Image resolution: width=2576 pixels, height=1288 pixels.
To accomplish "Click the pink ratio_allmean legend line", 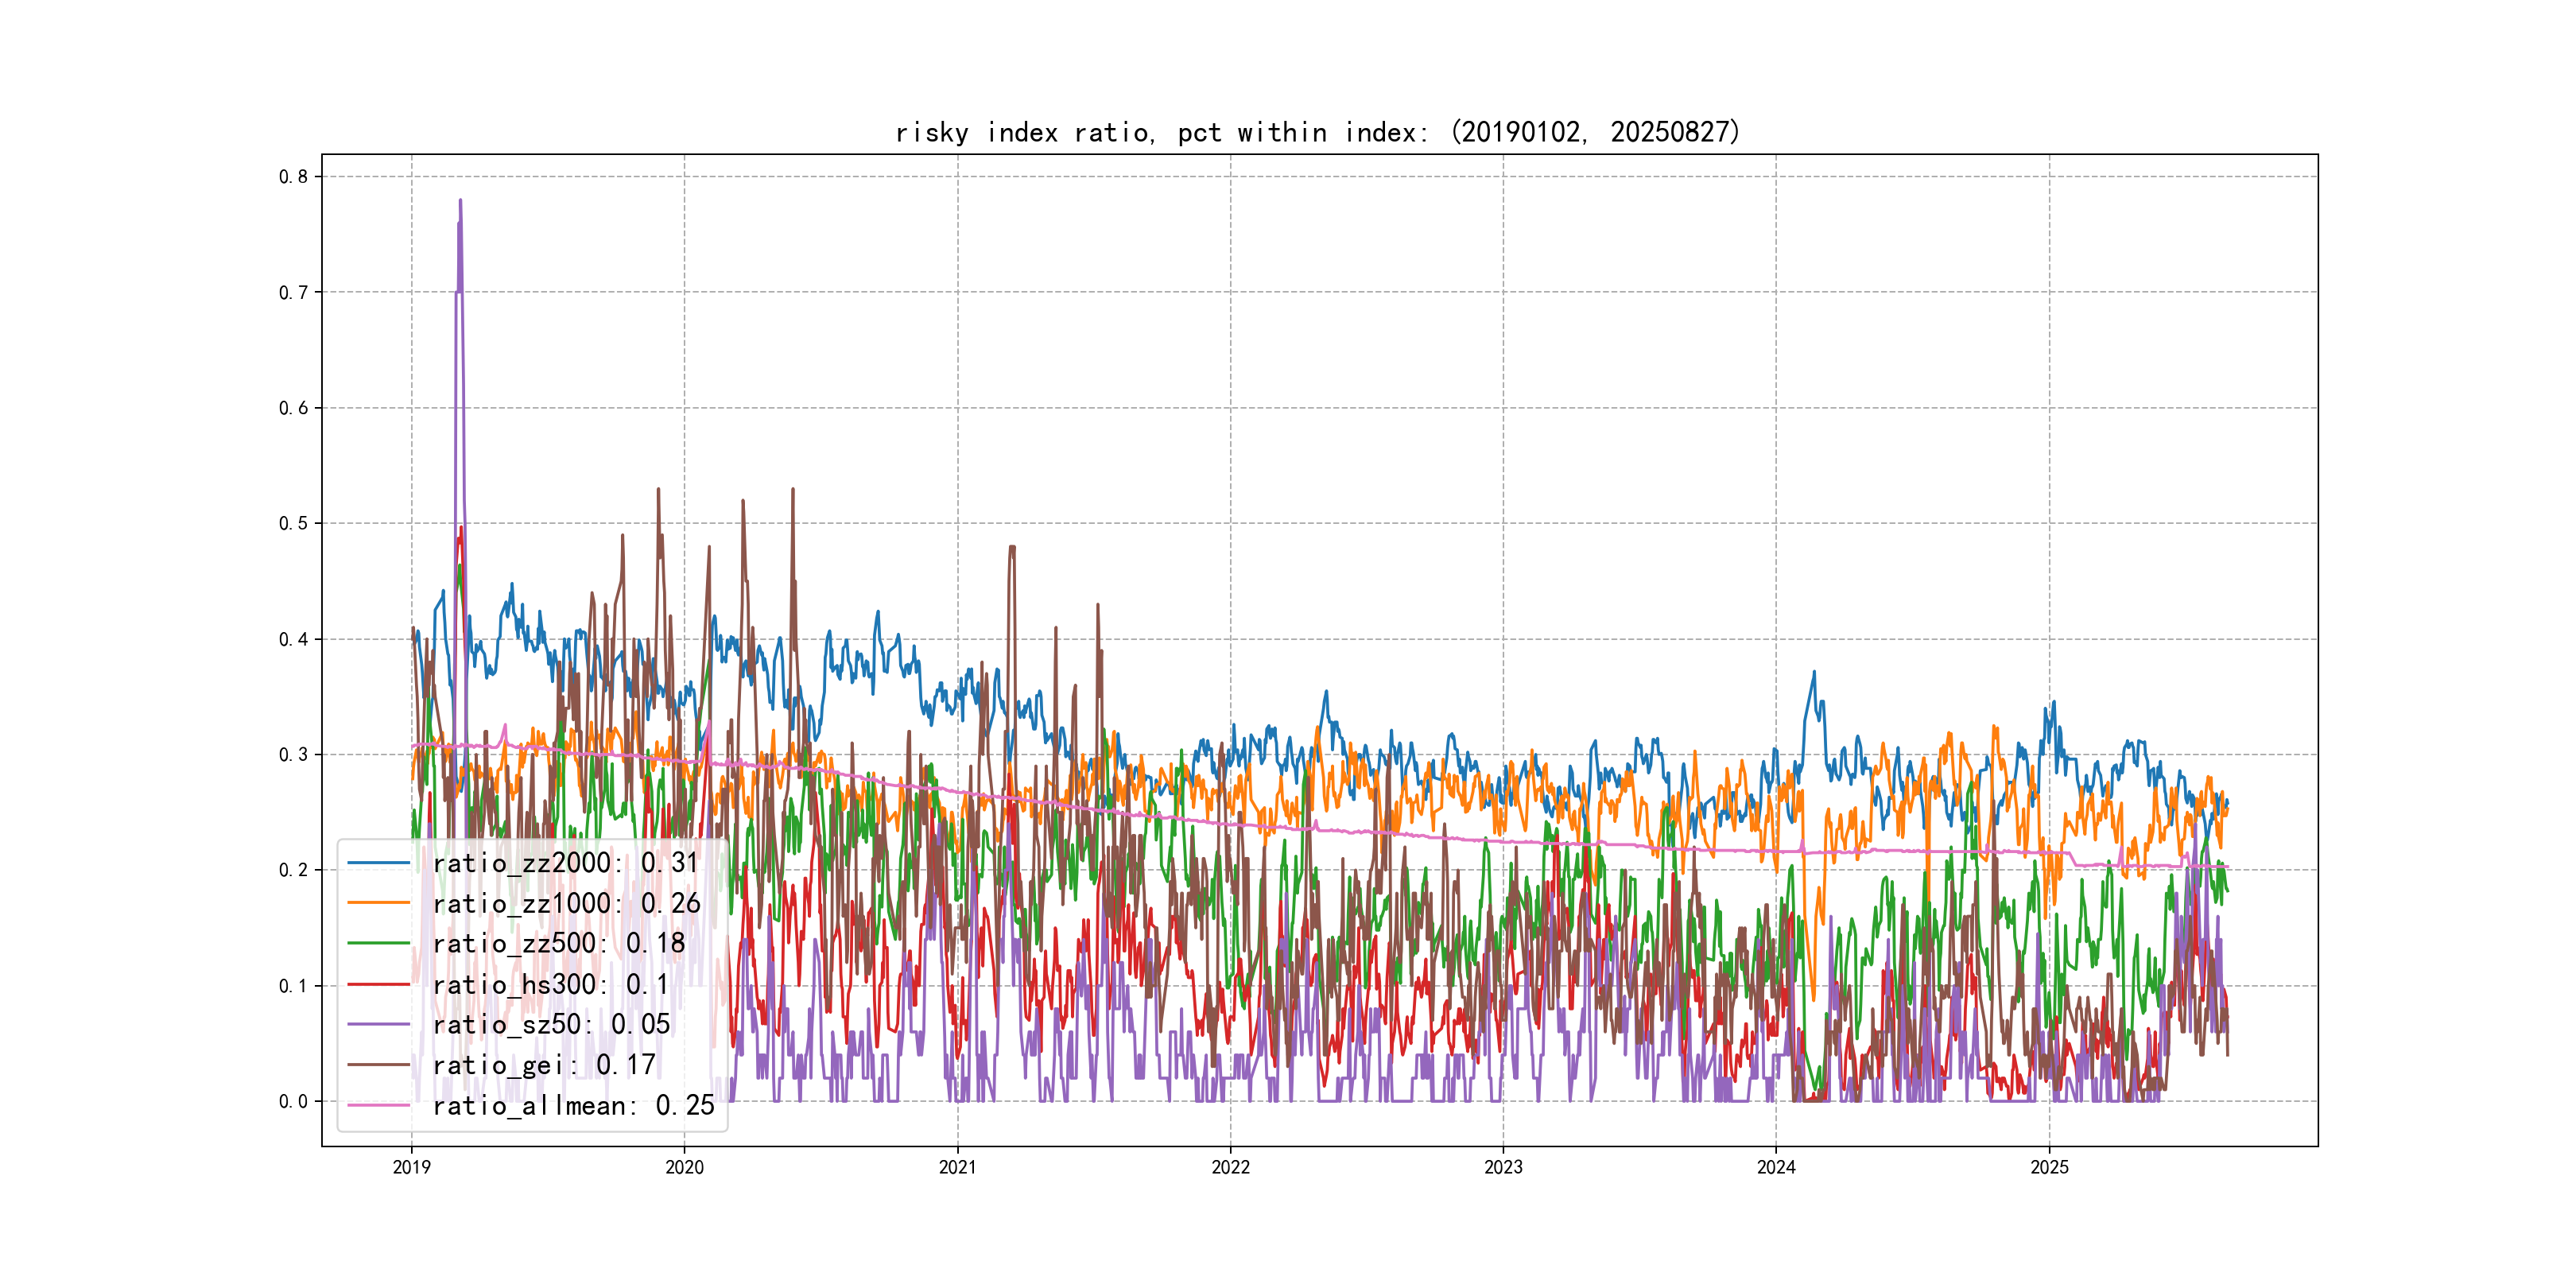I will 378,1105.
